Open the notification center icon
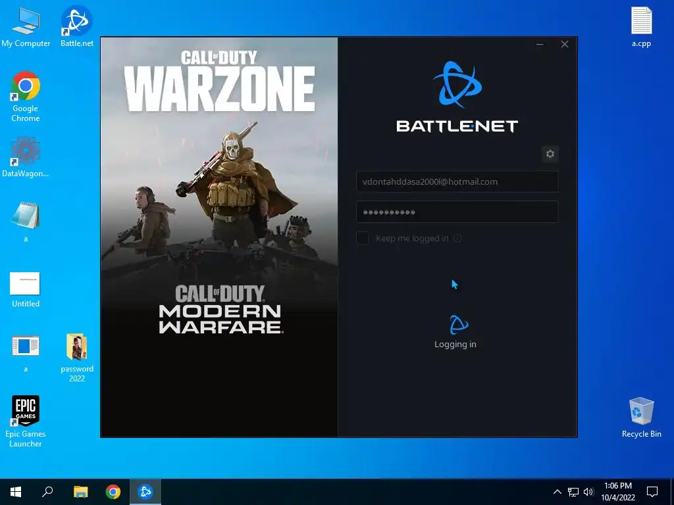The height and width of the screenshot is (505, 674). [x=652, y=492]
